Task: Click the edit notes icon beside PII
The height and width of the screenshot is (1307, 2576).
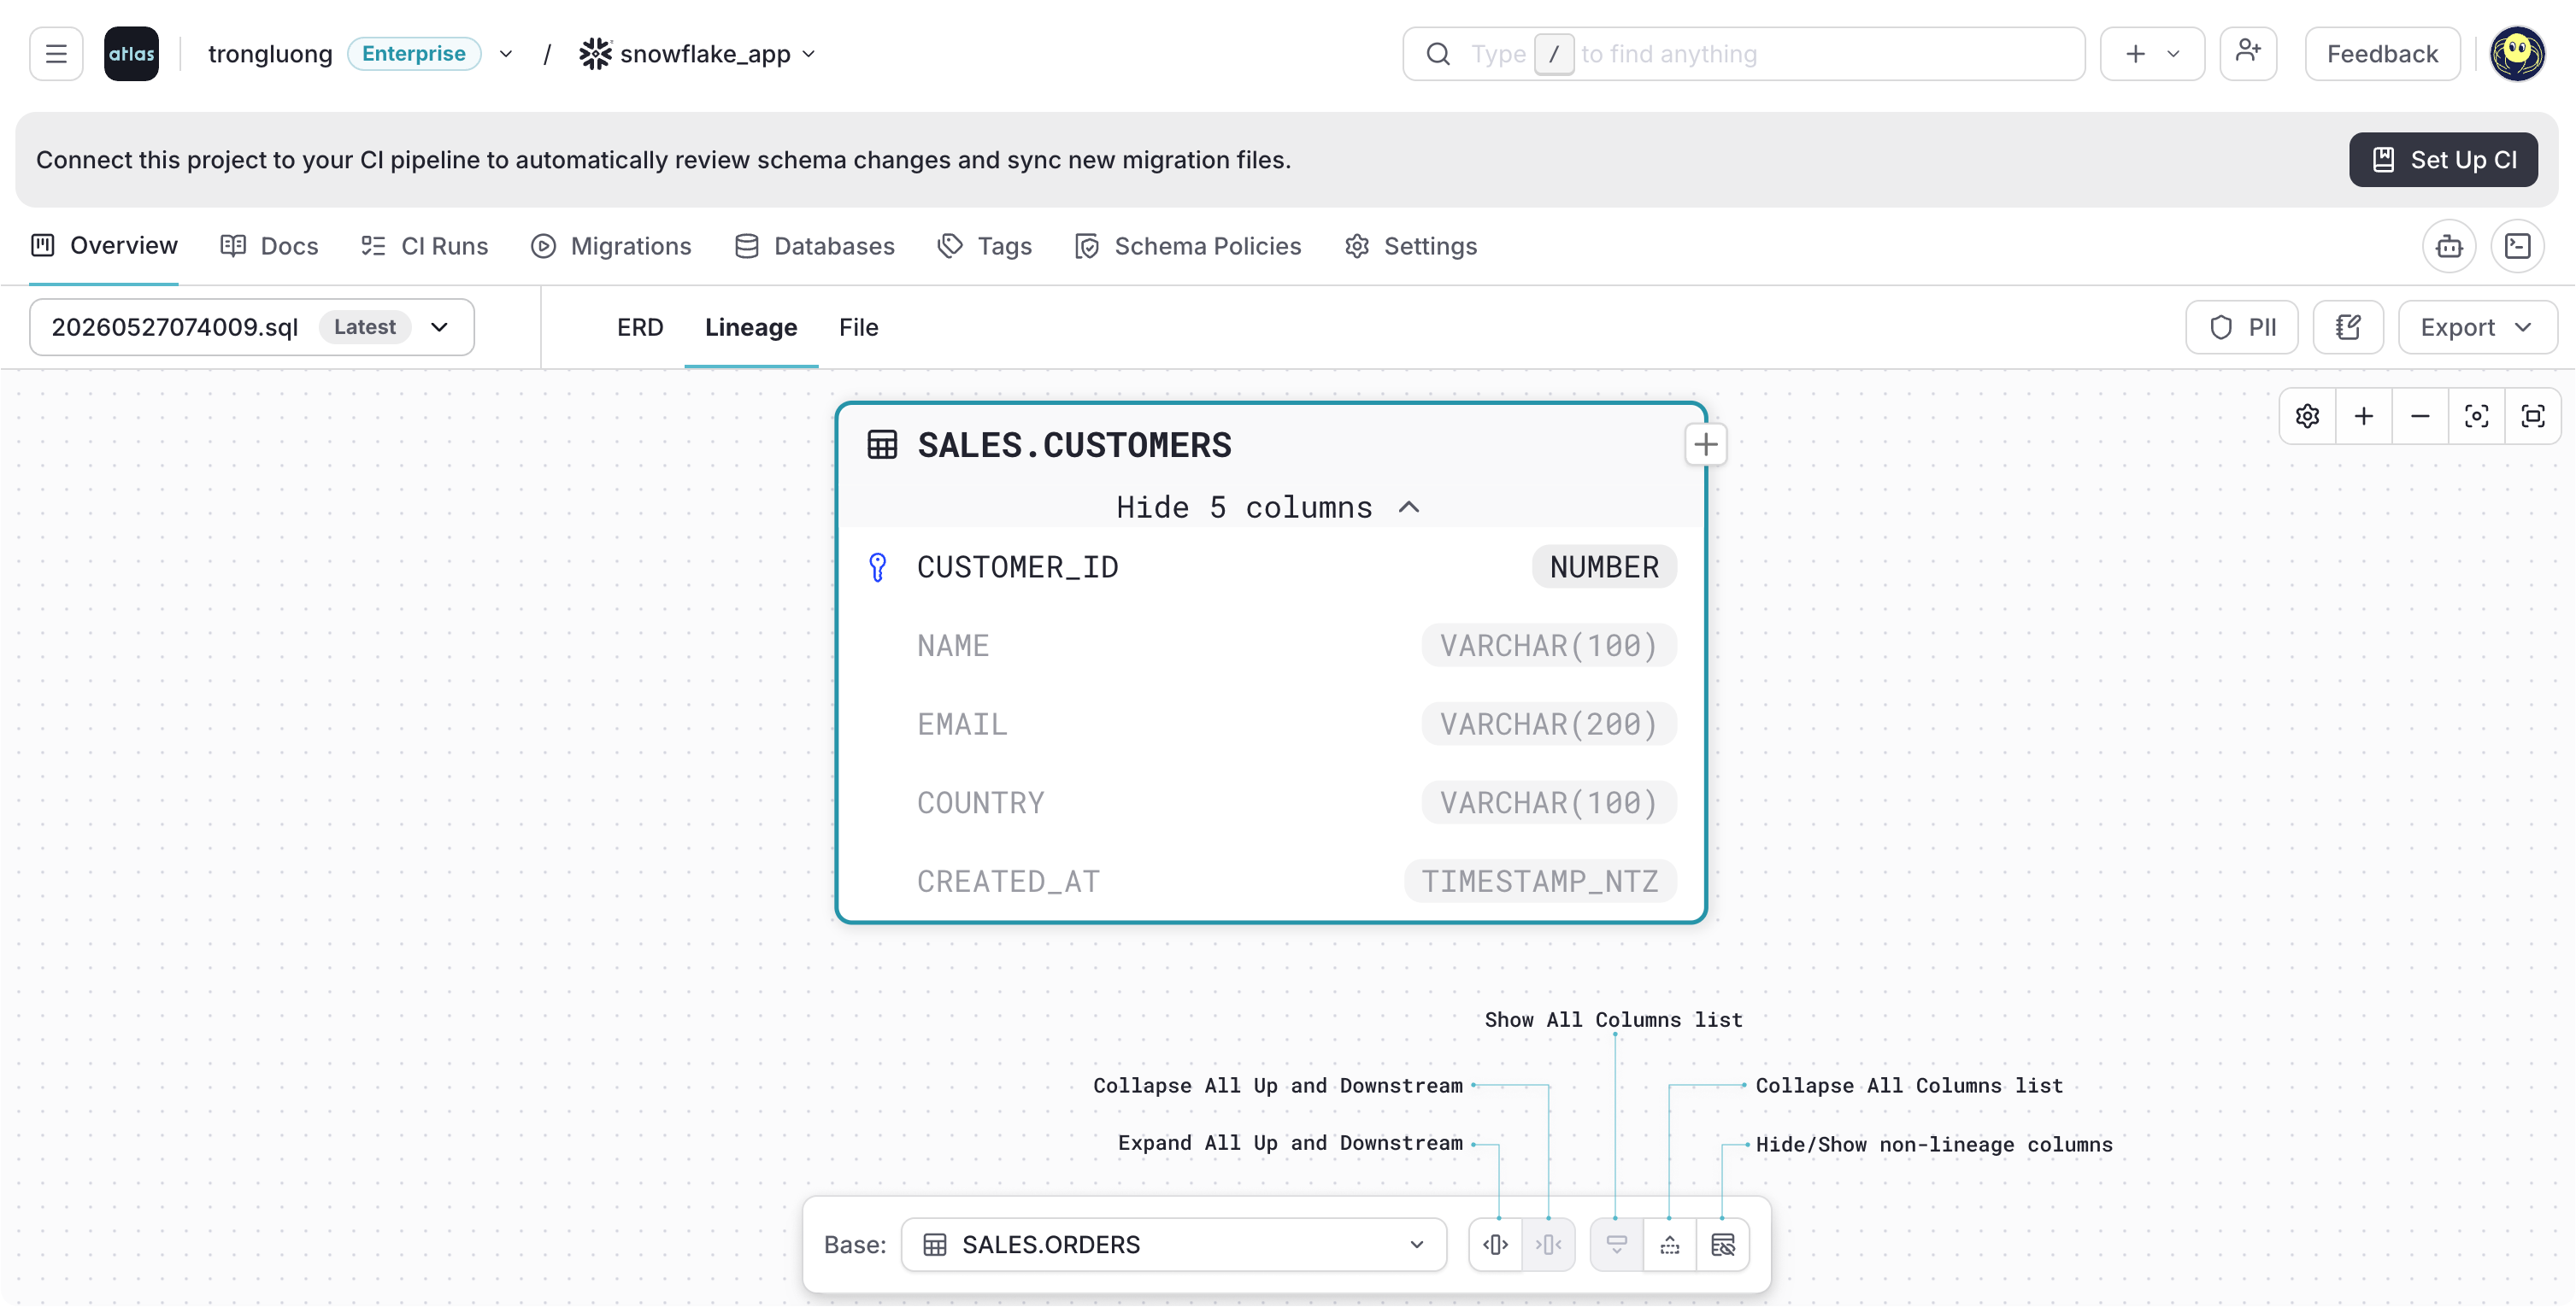Action: pyautogui.click(x=2348, y=326)
